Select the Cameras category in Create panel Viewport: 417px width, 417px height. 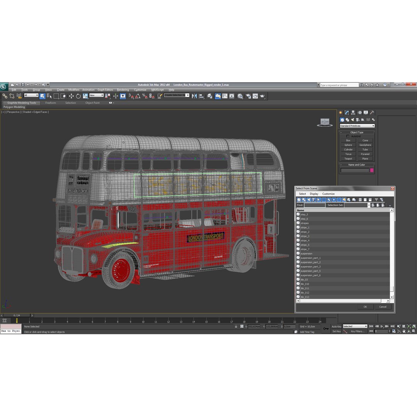pyautogui.click(x=358, y=120)
